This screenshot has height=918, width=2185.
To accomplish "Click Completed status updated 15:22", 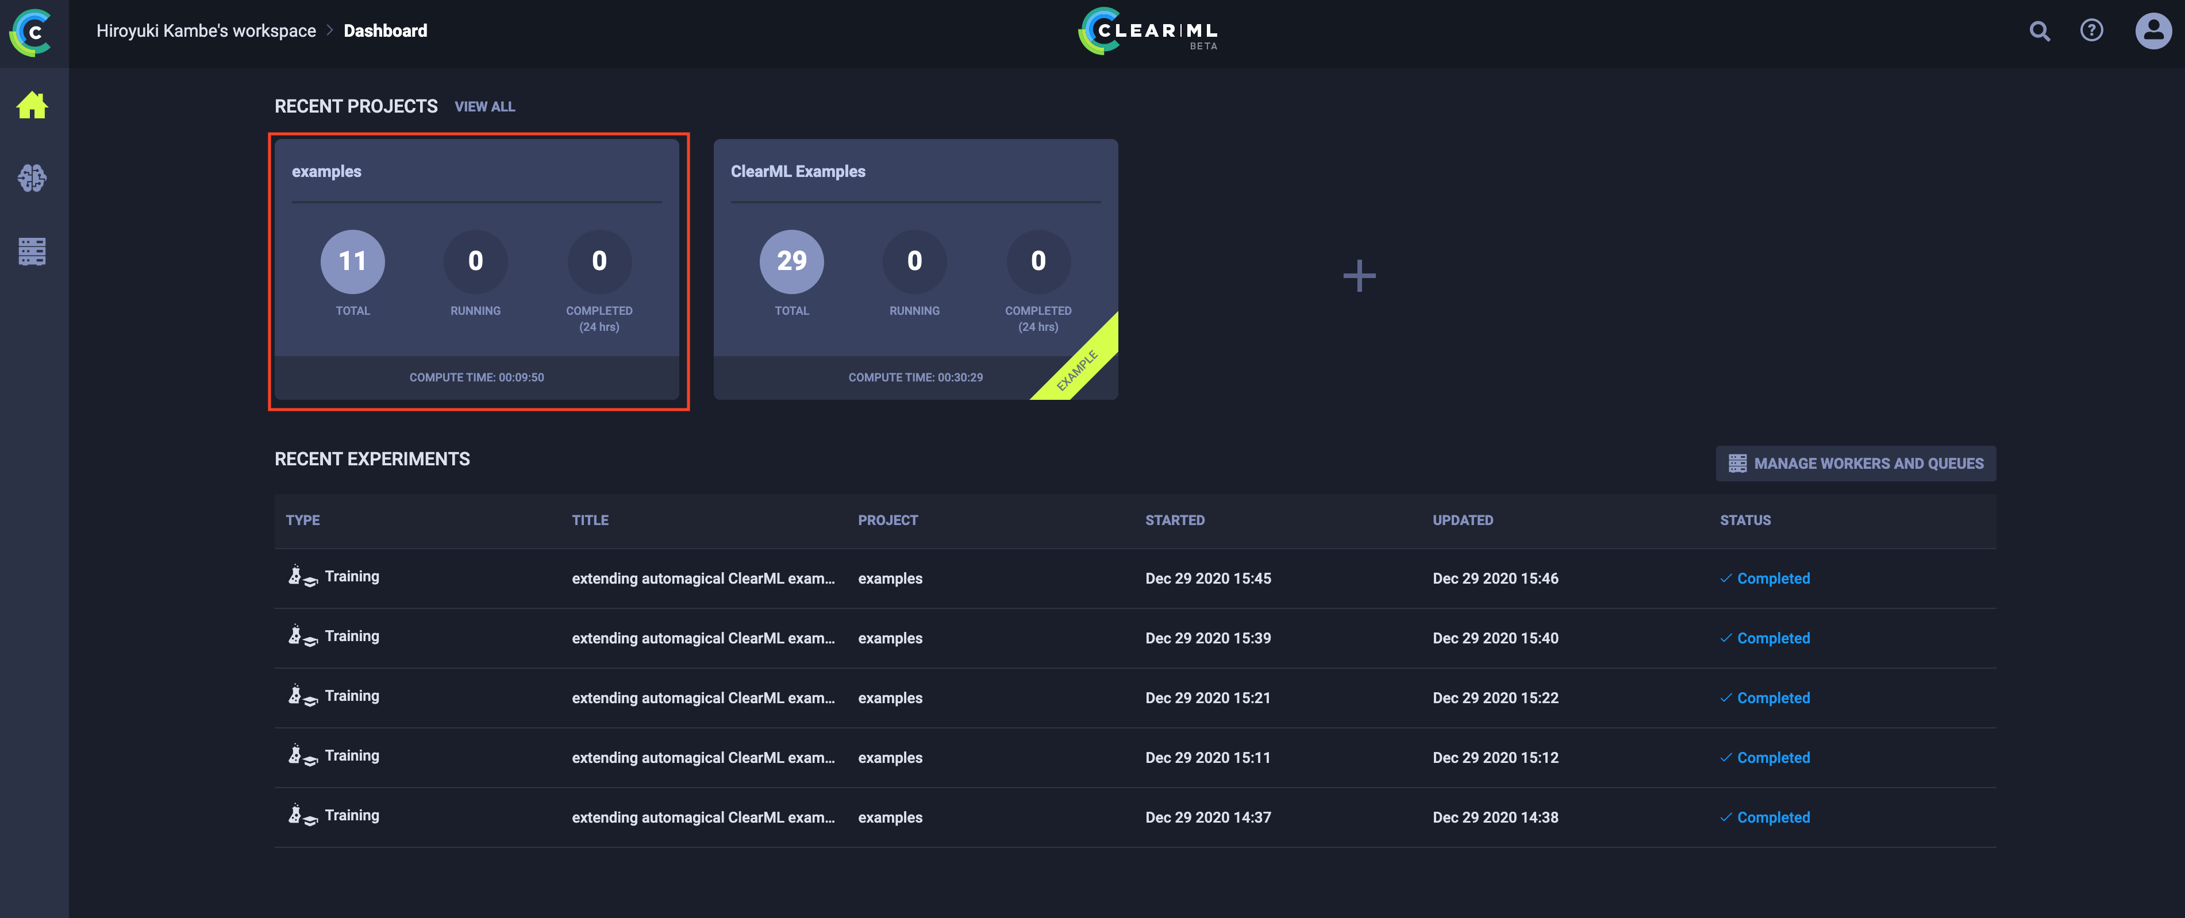I will point(1765,697).
